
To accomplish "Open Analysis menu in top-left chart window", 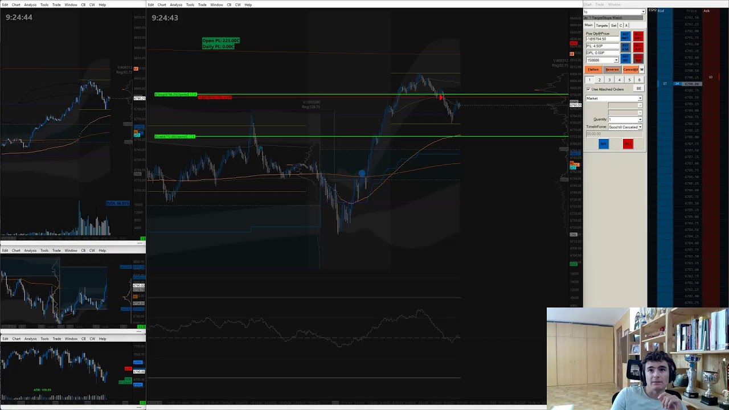I will coord(30,5).
